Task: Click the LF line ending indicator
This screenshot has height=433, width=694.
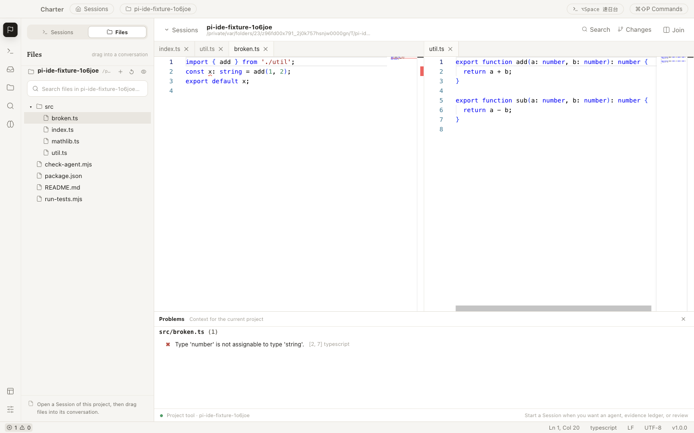Action: 630,428
